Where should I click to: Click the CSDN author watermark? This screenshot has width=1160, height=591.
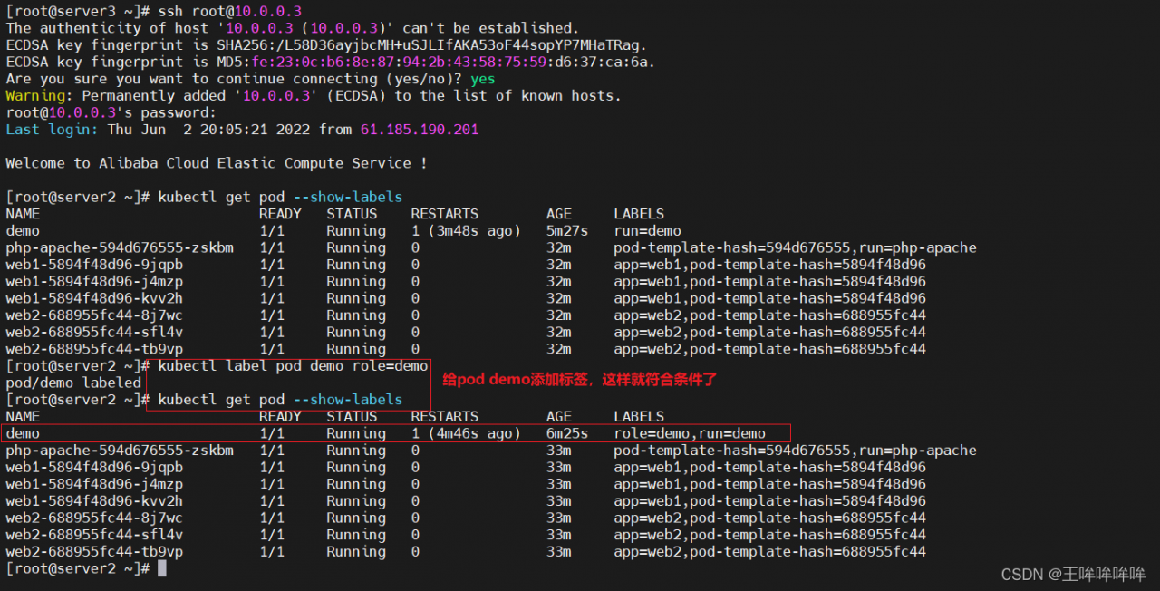pos(1073,575)
